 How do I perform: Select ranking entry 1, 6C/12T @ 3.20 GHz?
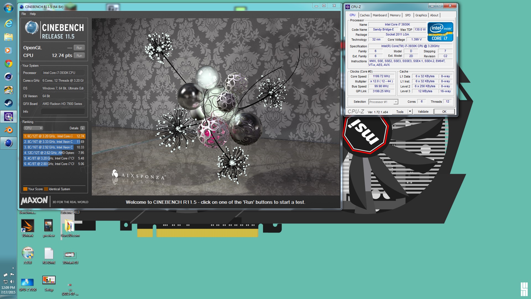tap(54, 136)
